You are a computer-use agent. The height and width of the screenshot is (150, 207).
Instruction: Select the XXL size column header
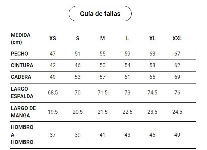pos(177,39)
